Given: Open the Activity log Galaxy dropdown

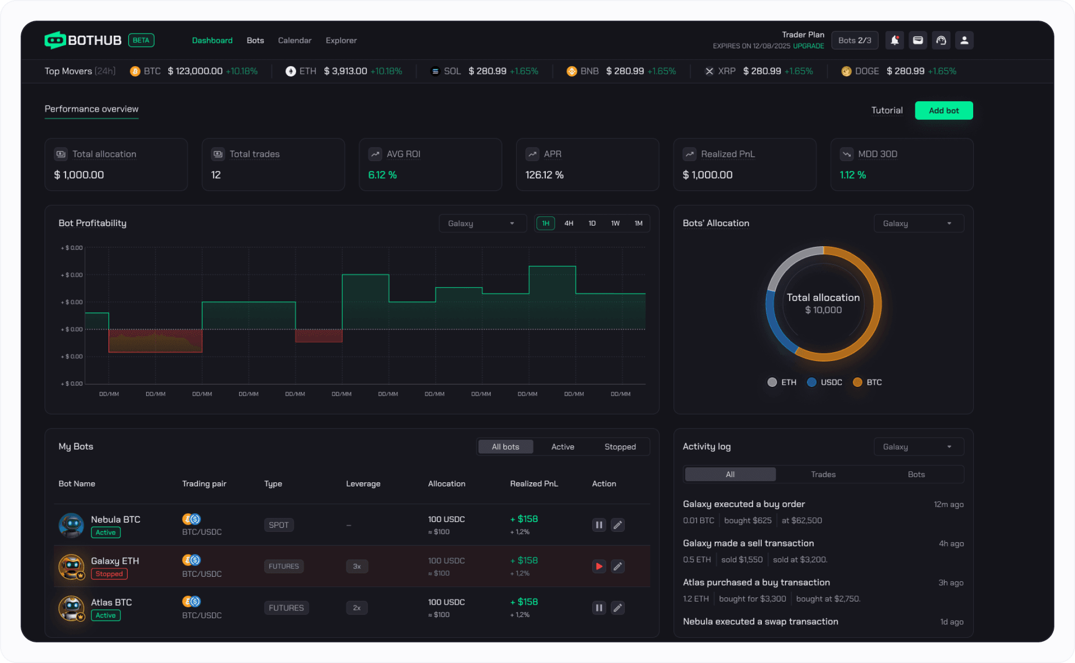Looking at the screenshot, I should click(918, 447).
